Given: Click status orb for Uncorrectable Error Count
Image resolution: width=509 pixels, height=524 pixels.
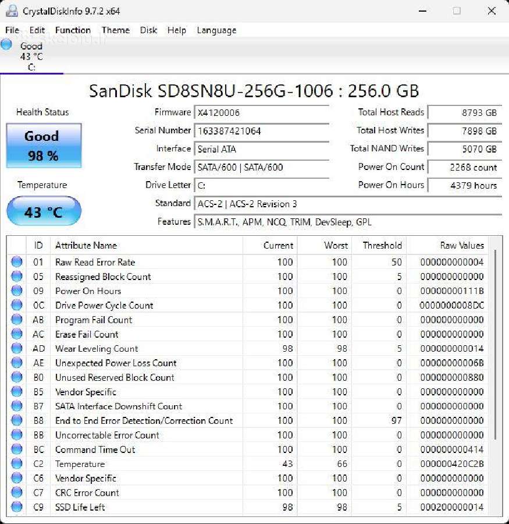Looking at the screenshot, I should coord(17,434).
